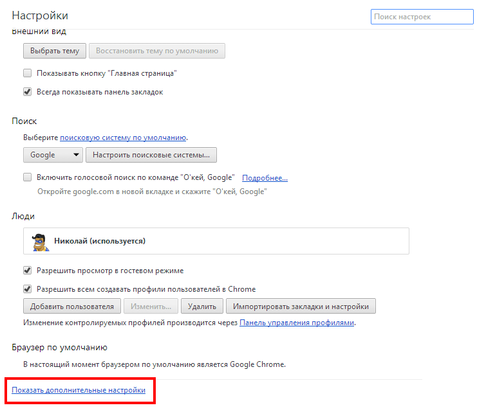Image resolution: width=486 pixels, height=410 pixels.
Task: Toggle Разрешить всем создавать профили пользователей
Action: pyautogui.click(x=27, y=289)
